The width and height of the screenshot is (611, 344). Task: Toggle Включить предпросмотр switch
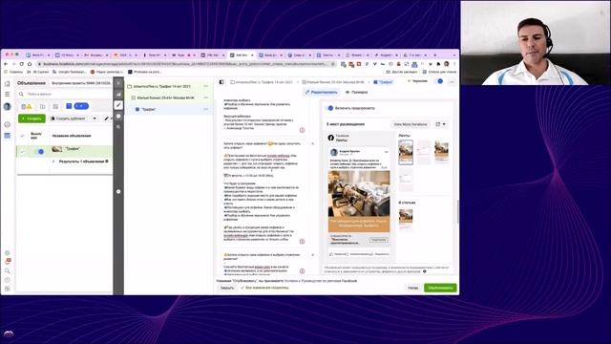point(330,108)
